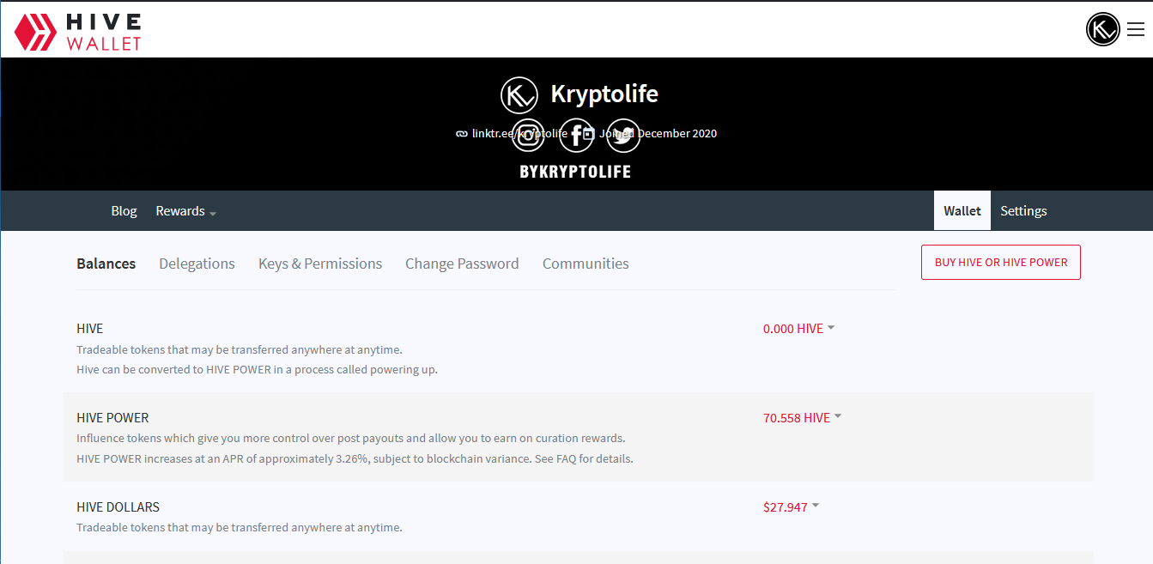The width and height of the screenshot is (1153, 564).
Task: Visit the Communities section link
Action: (x=586, y=264)
